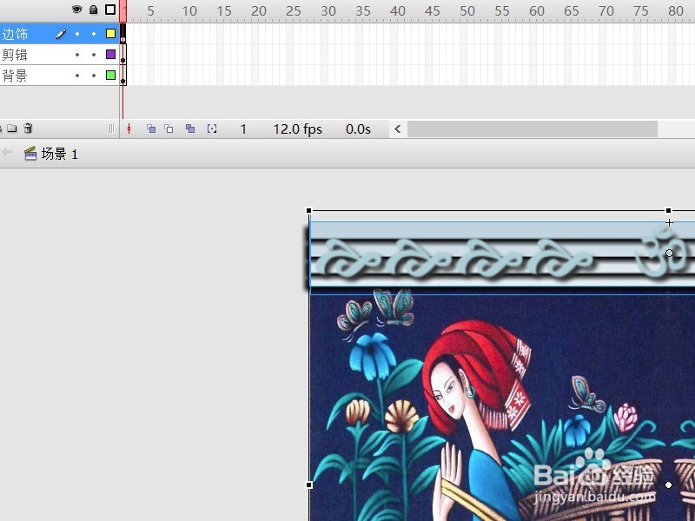Click yellow outline color swatch of 边饰 layer
The width and height of the screenshot is (695, 521).
click(x=111, y=33)
